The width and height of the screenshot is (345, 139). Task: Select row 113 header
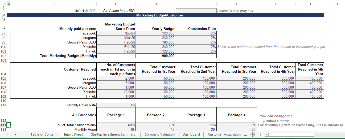pos(3,125)
